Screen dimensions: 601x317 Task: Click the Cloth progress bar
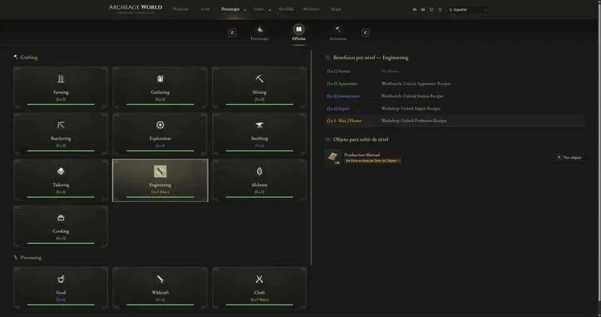(259, 304)
